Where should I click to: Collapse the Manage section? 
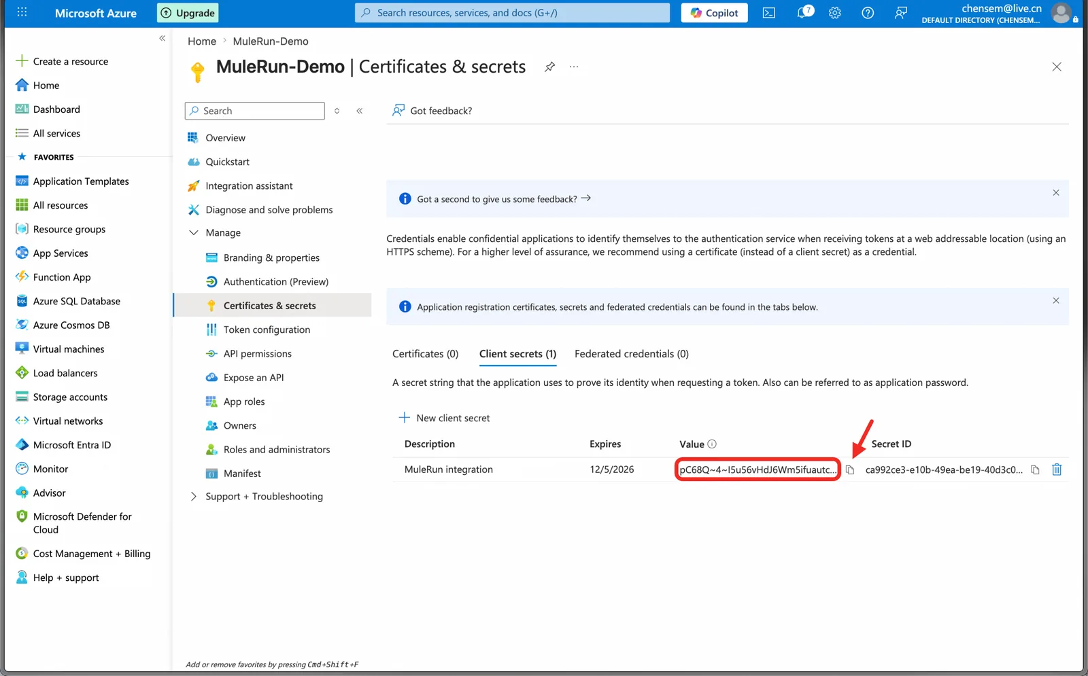pyautogui.click(x=194, y=232)
